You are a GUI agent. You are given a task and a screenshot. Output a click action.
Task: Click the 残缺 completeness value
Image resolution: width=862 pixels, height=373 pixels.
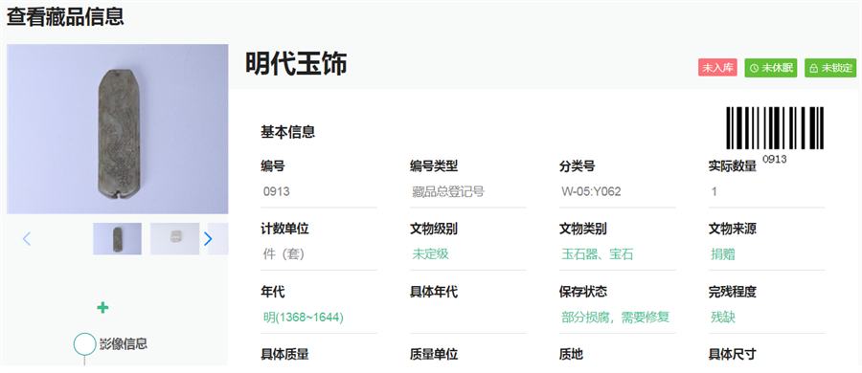click(723, 318)
